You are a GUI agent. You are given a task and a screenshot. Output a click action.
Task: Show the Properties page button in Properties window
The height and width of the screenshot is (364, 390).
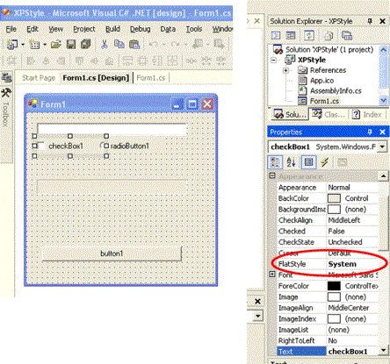(308, 162)
